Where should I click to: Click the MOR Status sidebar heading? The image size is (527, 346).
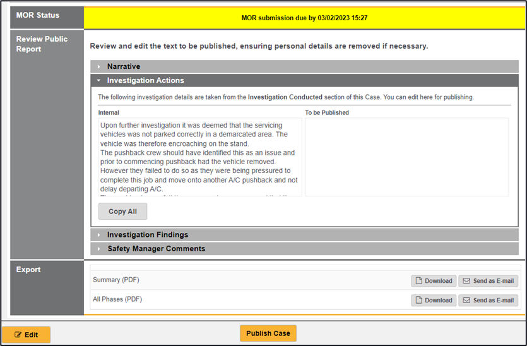click(x=38, y=15)
